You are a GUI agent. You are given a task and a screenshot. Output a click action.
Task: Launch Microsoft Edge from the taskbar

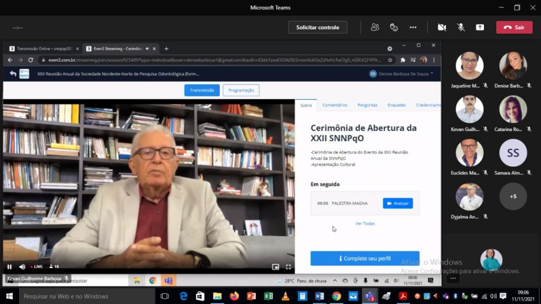[x=183, y=297]
